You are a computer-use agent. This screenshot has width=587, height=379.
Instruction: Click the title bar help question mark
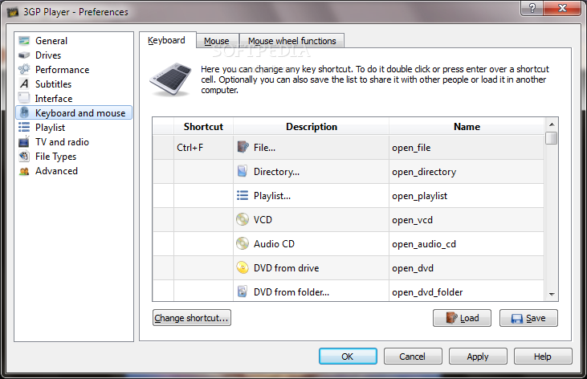tap(532, 7)
